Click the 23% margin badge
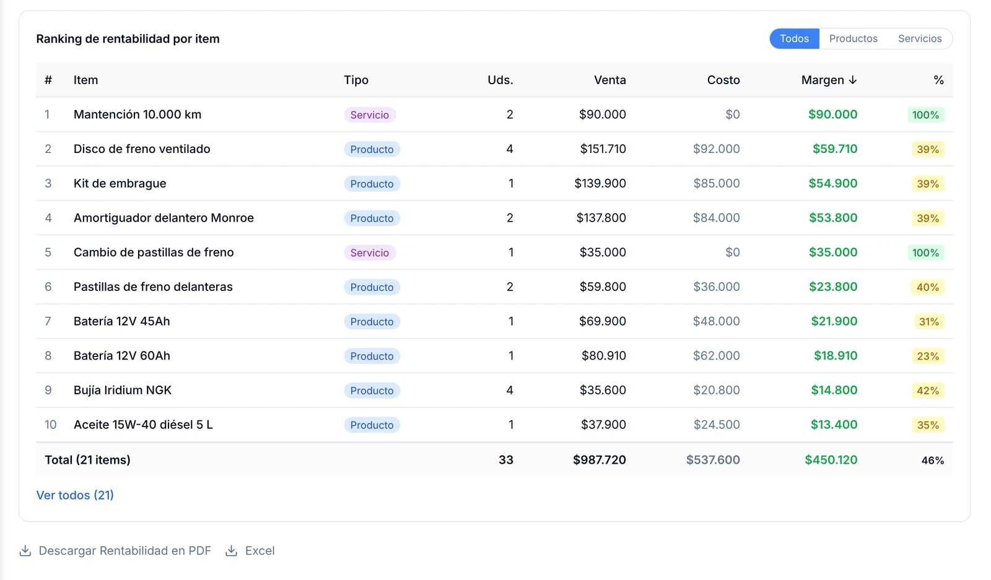The width and height of the screenshot is (991, 580). 928,356
